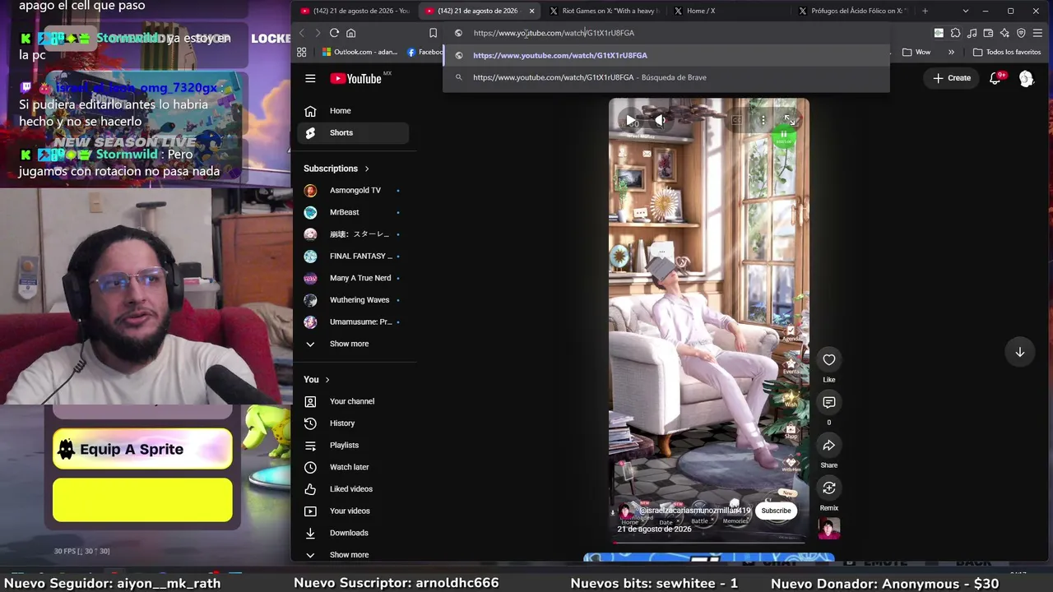Open the browser home page

click(x=350, y=33)
